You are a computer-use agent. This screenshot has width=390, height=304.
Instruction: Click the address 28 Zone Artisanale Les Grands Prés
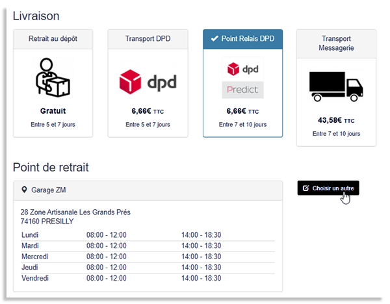point(75,212)
